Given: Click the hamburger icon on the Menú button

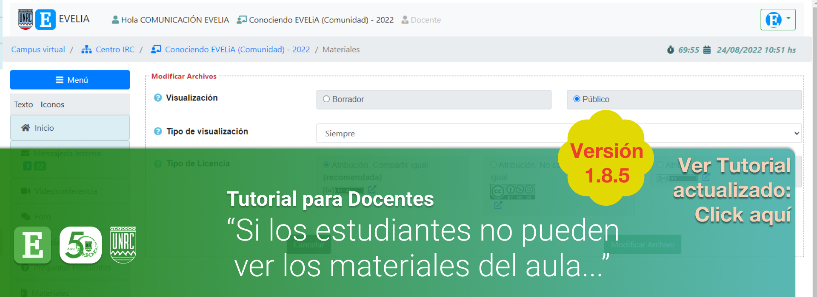Looking at the screenshot, I should pos(60,80).
